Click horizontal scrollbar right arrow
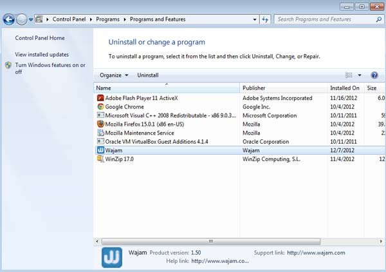Viewport: 386px width, 272px height. point(381,241)
